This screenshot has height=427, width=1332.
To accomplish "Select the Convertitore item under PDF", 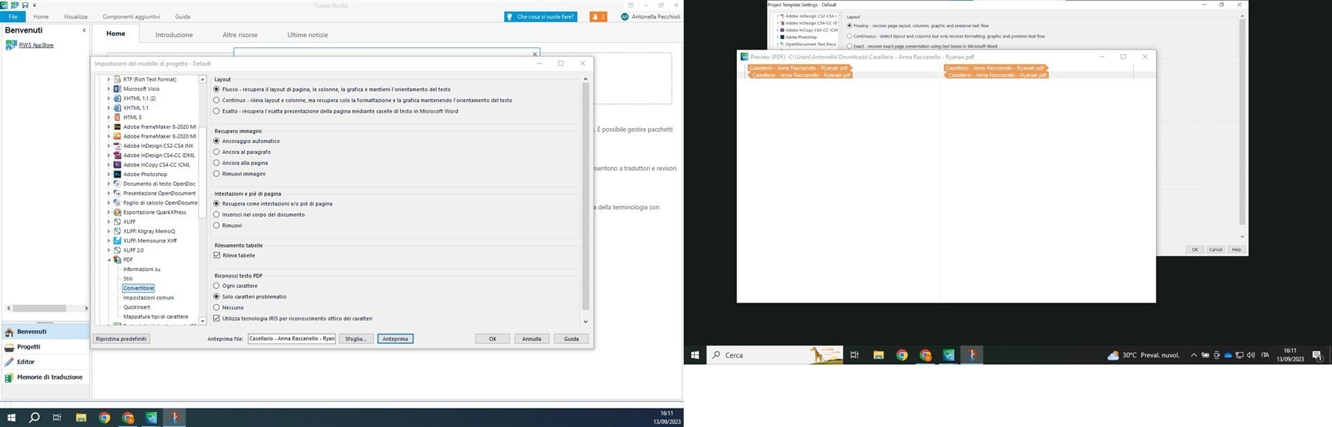I will (x=138, y=288).
